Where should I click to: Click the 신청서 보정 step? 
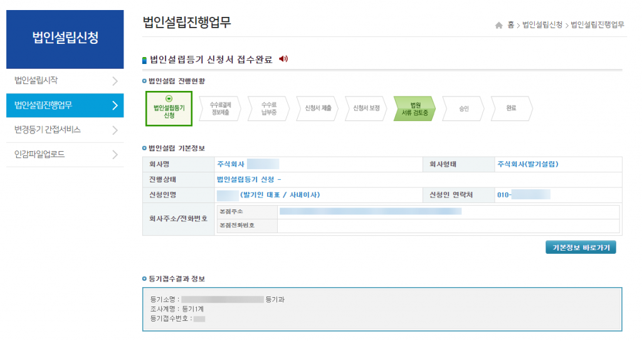[x=366, y=108]
